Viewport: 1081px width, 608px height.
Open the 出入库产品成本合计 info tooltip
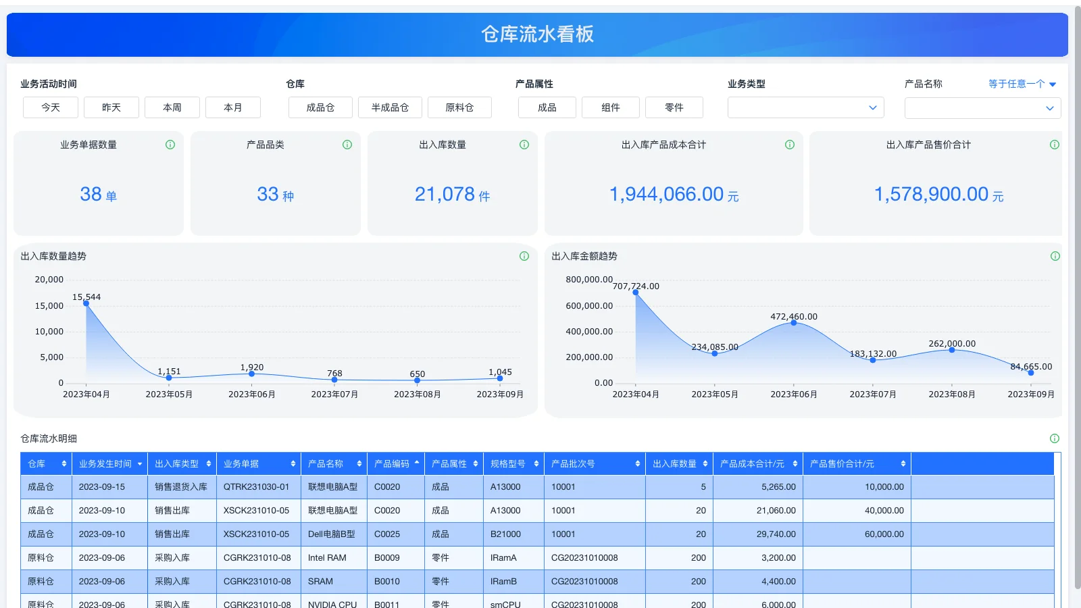pos(789,144)
